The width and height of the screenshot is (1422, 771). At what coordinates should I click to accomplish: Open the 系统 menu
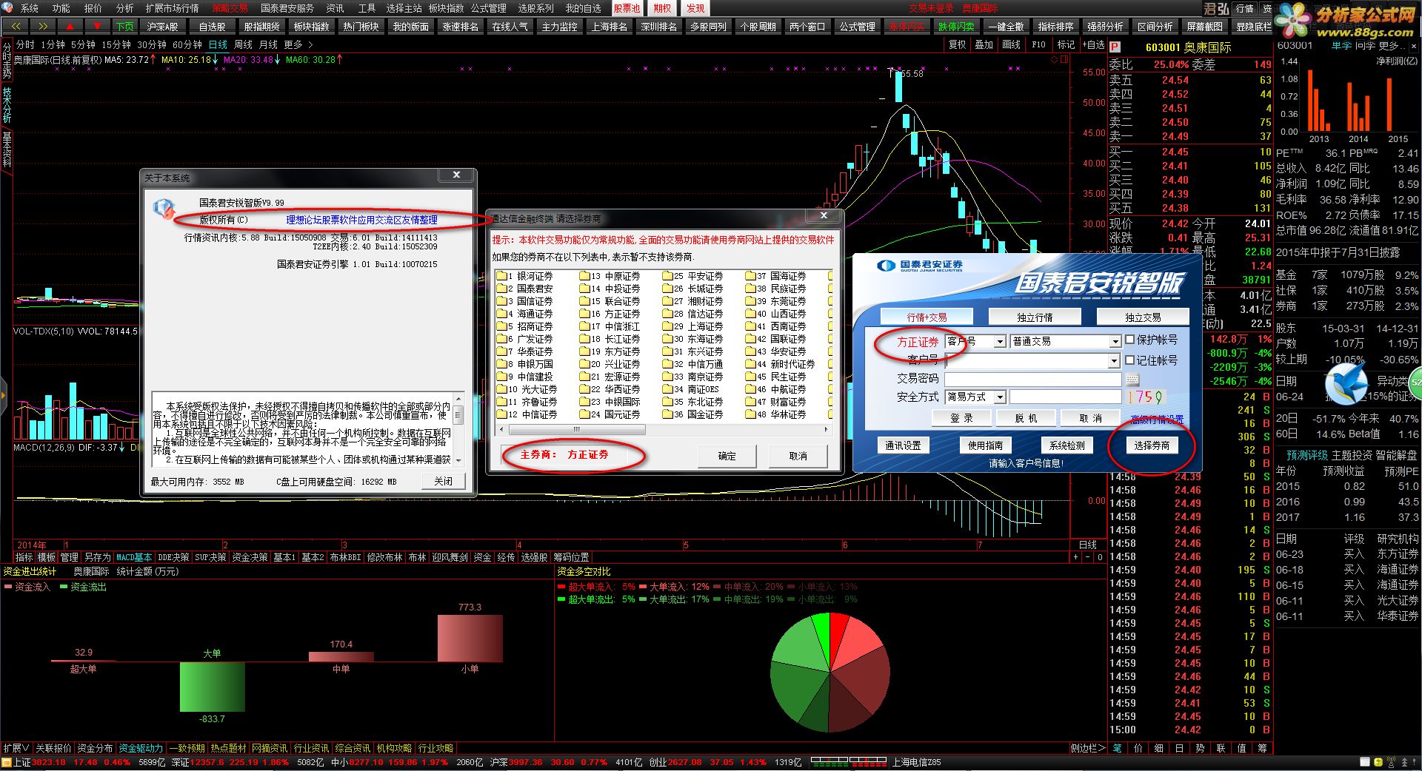[29, 8]
